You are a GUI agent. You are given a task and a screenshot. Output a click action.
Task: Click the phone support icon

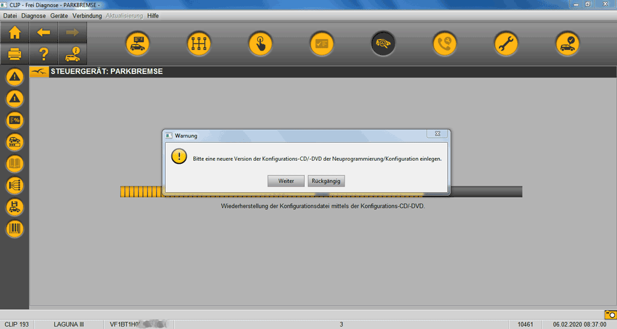445,44
